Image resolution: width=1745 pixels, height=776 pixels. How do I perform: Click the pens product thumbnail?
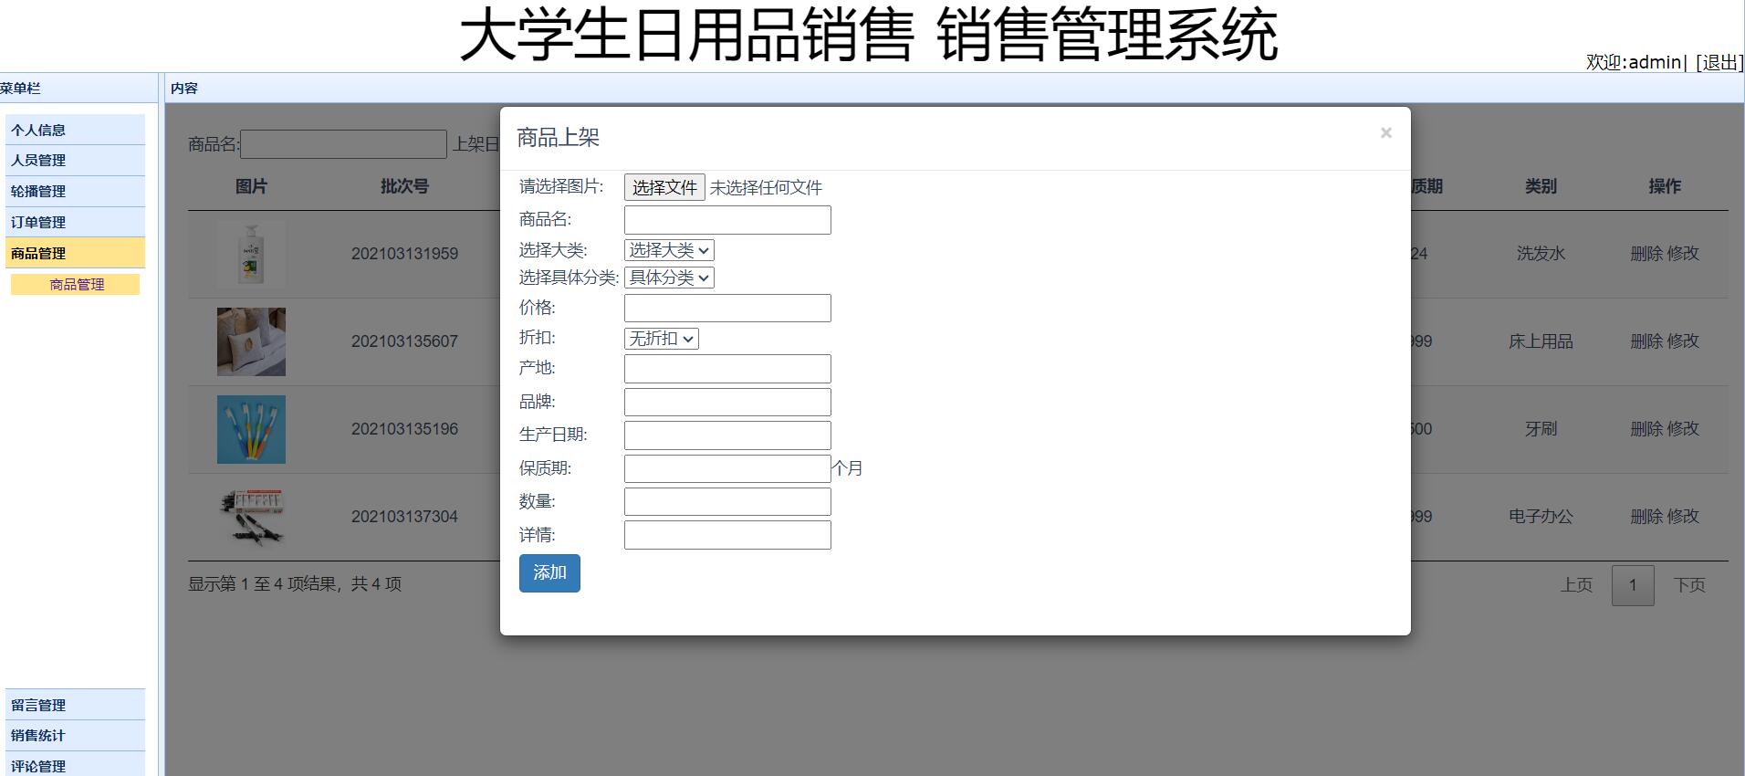[251, 517]
